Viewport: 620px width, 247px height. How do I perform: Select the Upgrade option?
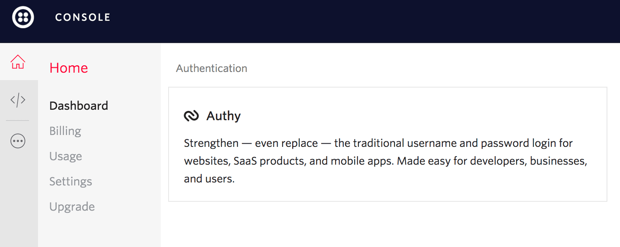[x=72, y=206]
